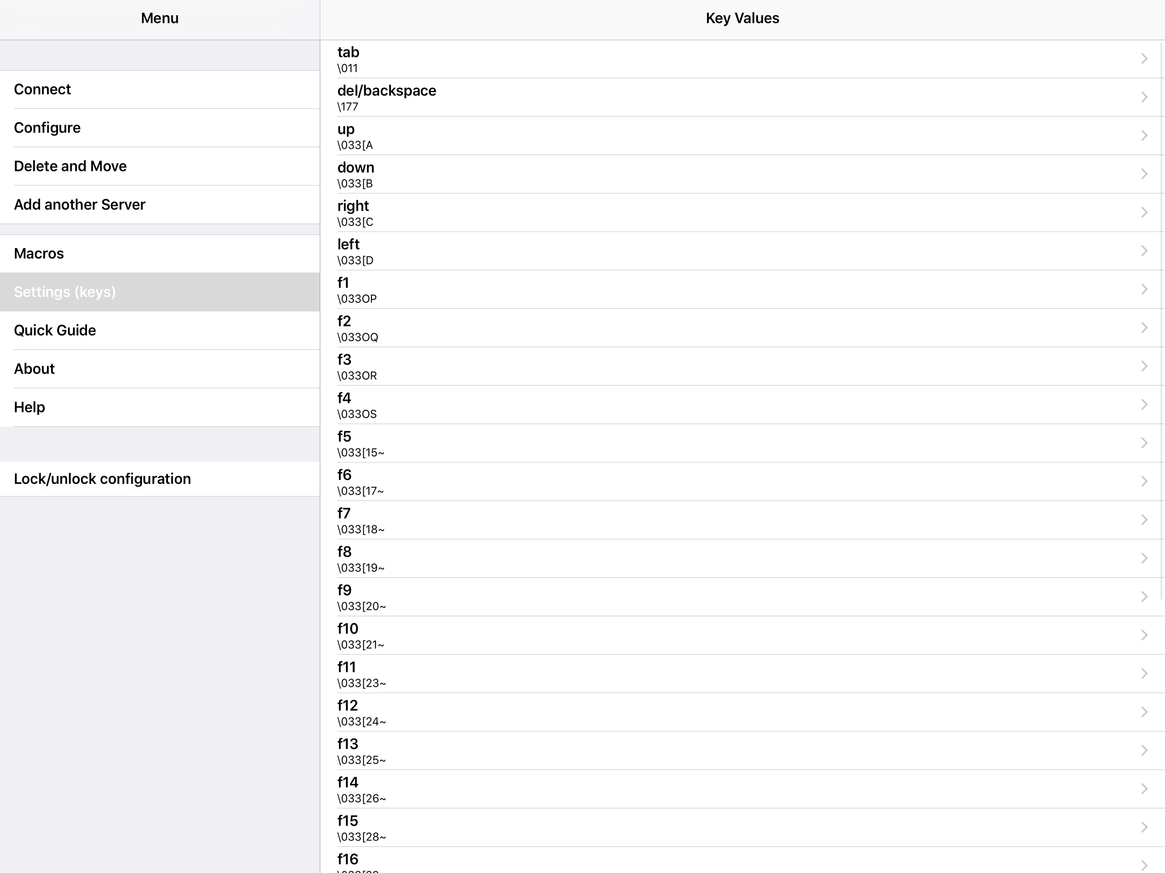Click the right arrow key row
Screen dimensions: 1165x873
click(737, 213)
